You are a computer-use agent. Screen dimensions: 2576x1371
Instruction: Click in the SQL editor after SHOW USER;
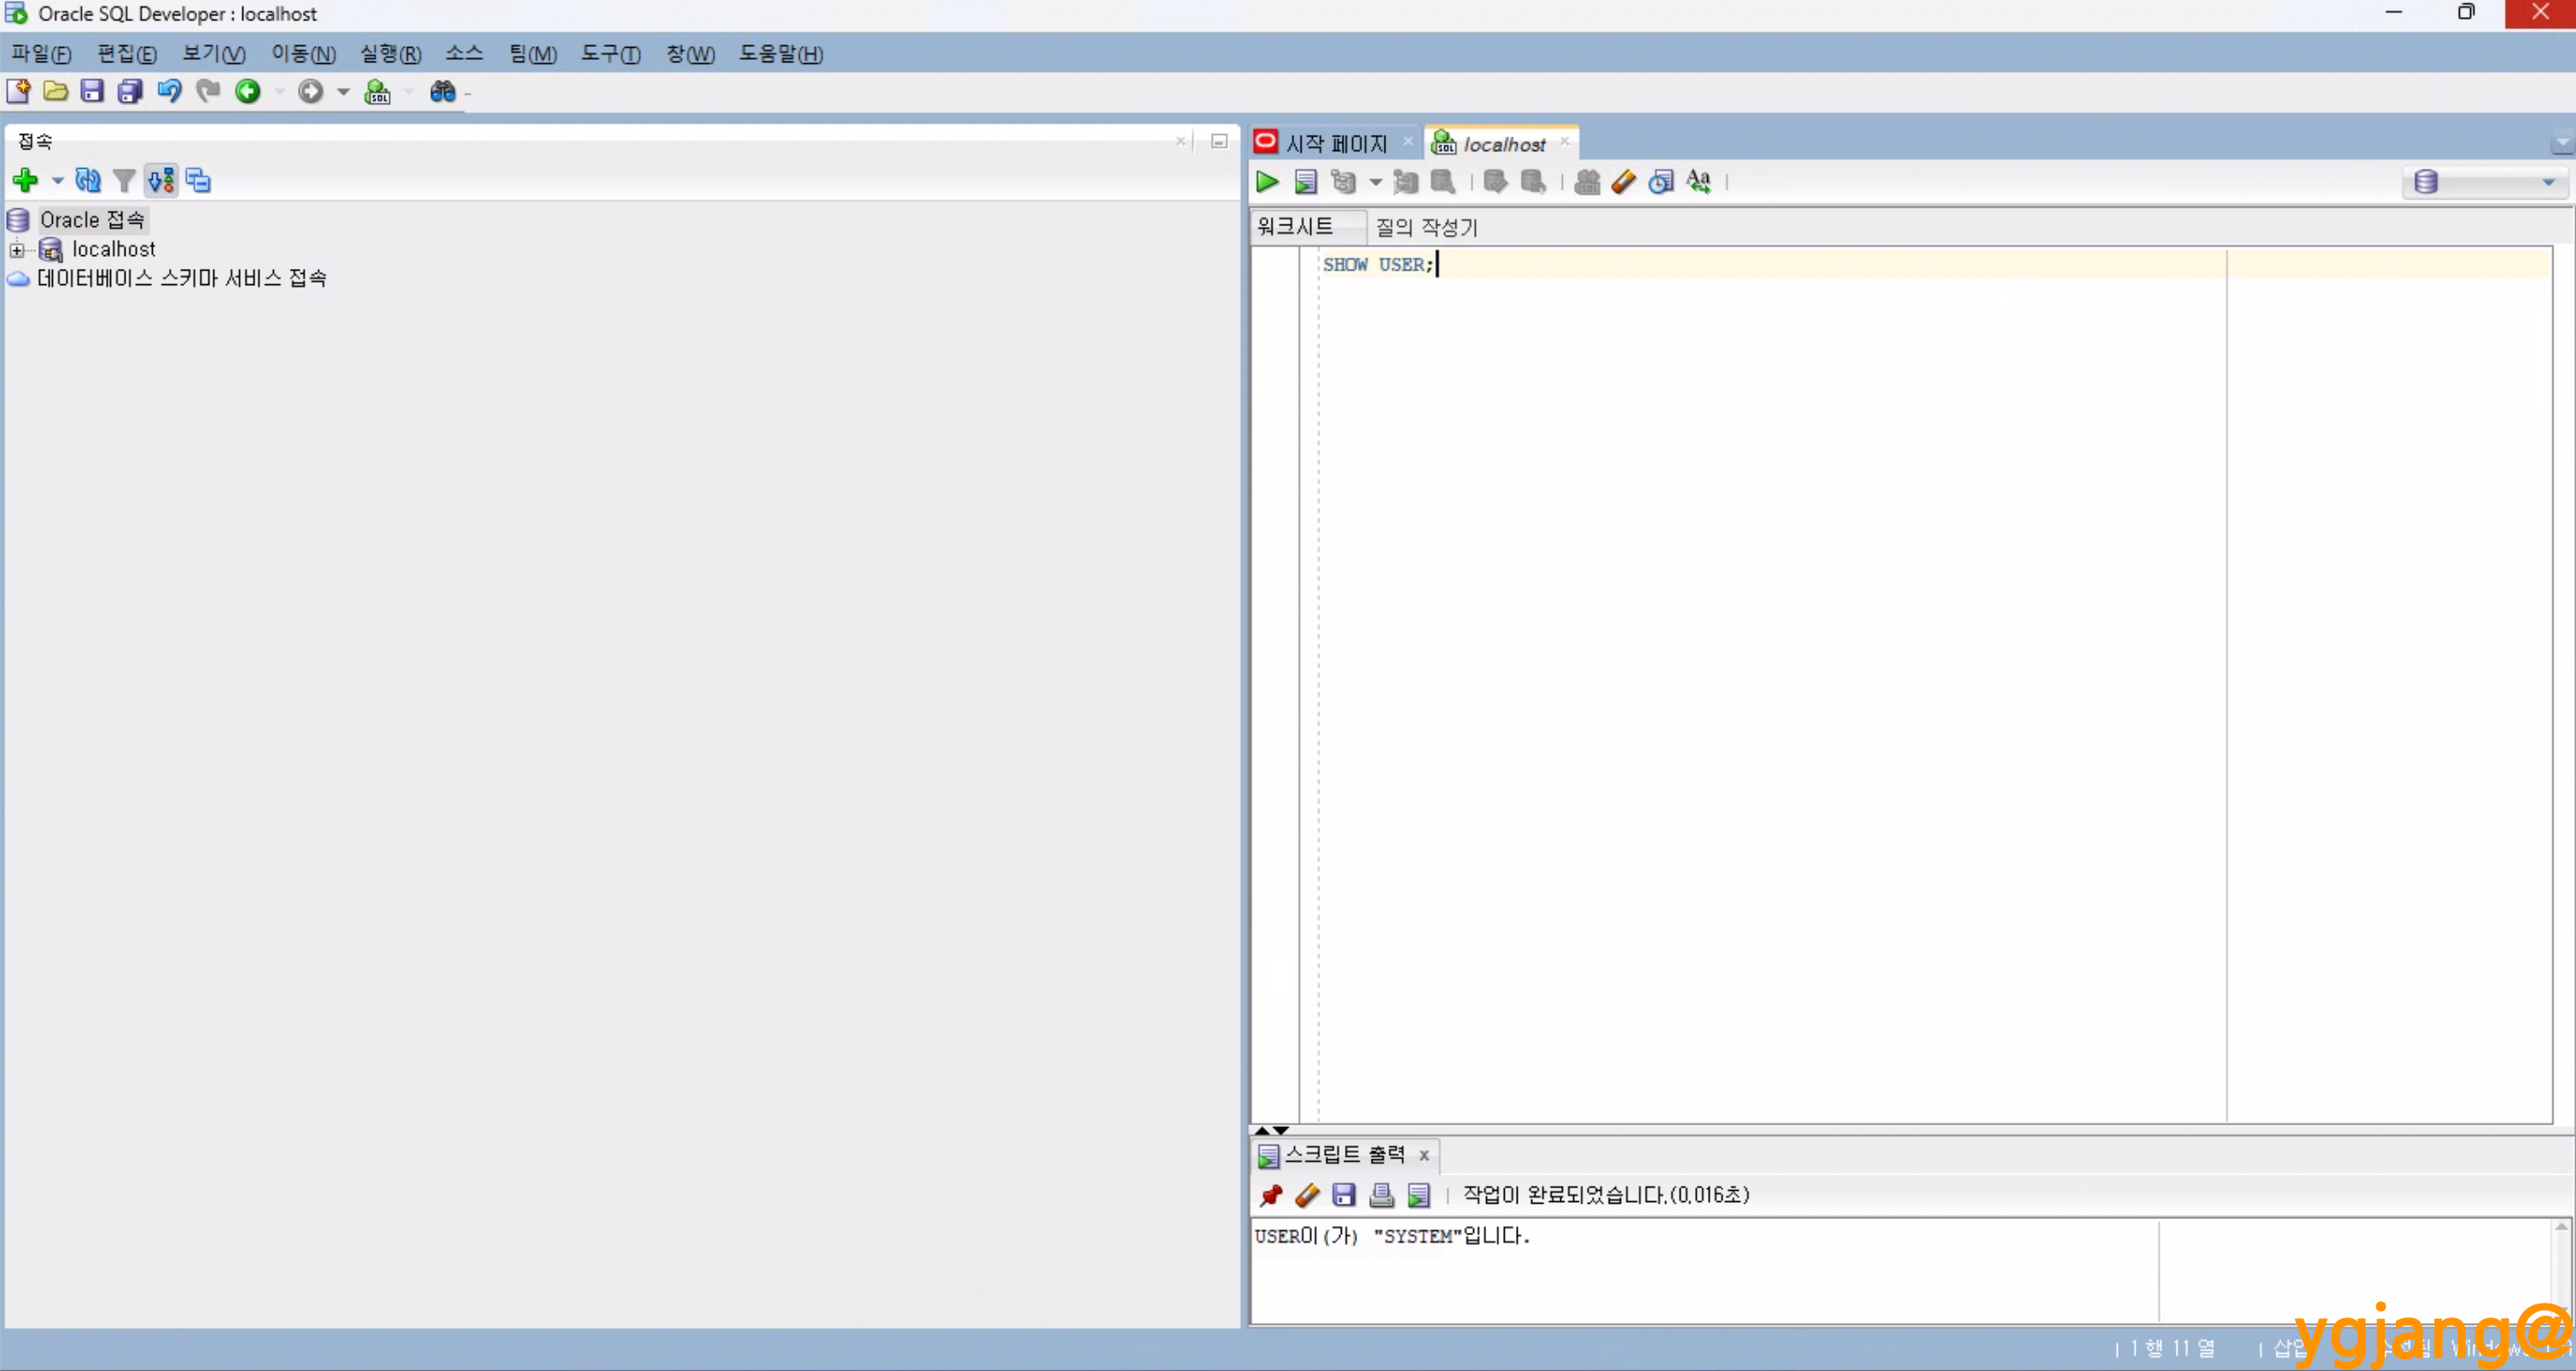(1437, 265)
